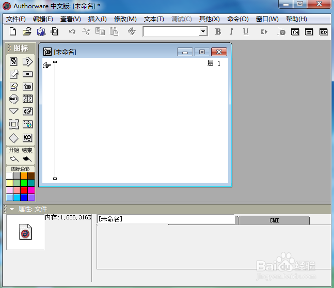The image size is (334, 288).
Task: Open the Functions window icon
Action: coord(295,32)
